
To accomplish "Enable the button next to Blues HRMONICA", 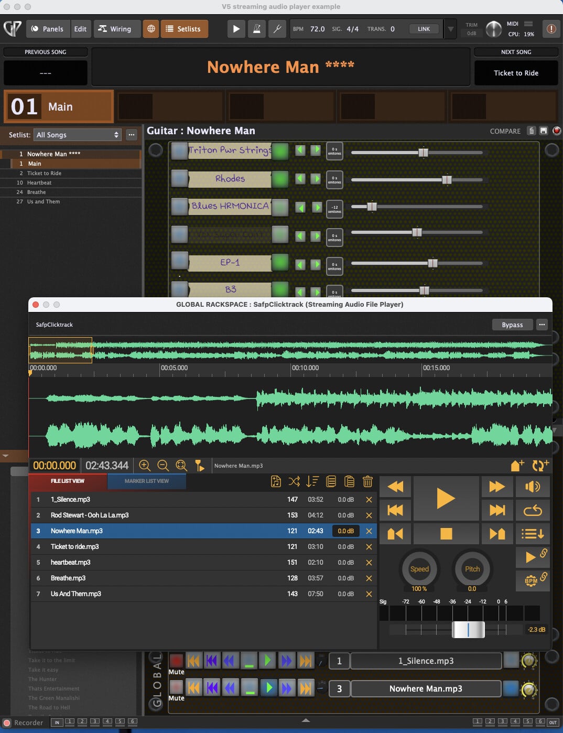I will pos(280,207).
